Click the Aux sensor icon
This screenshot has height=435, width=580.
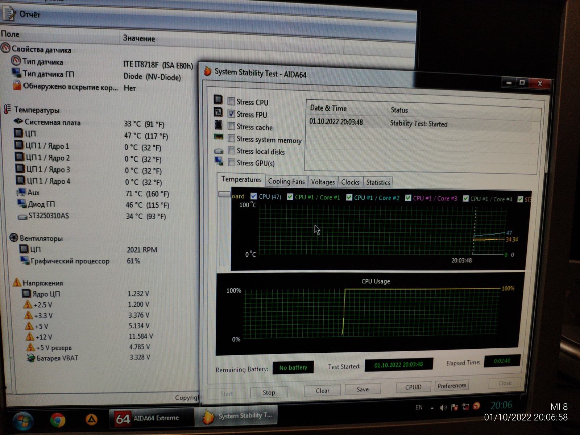coord(21,192)
